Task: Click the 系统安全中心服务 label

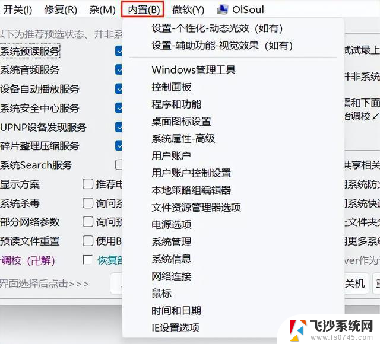Action: [40, 108]
